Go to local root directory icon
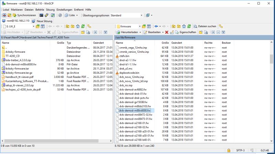Screen dimensions: 275x154 tap(73, 27)
